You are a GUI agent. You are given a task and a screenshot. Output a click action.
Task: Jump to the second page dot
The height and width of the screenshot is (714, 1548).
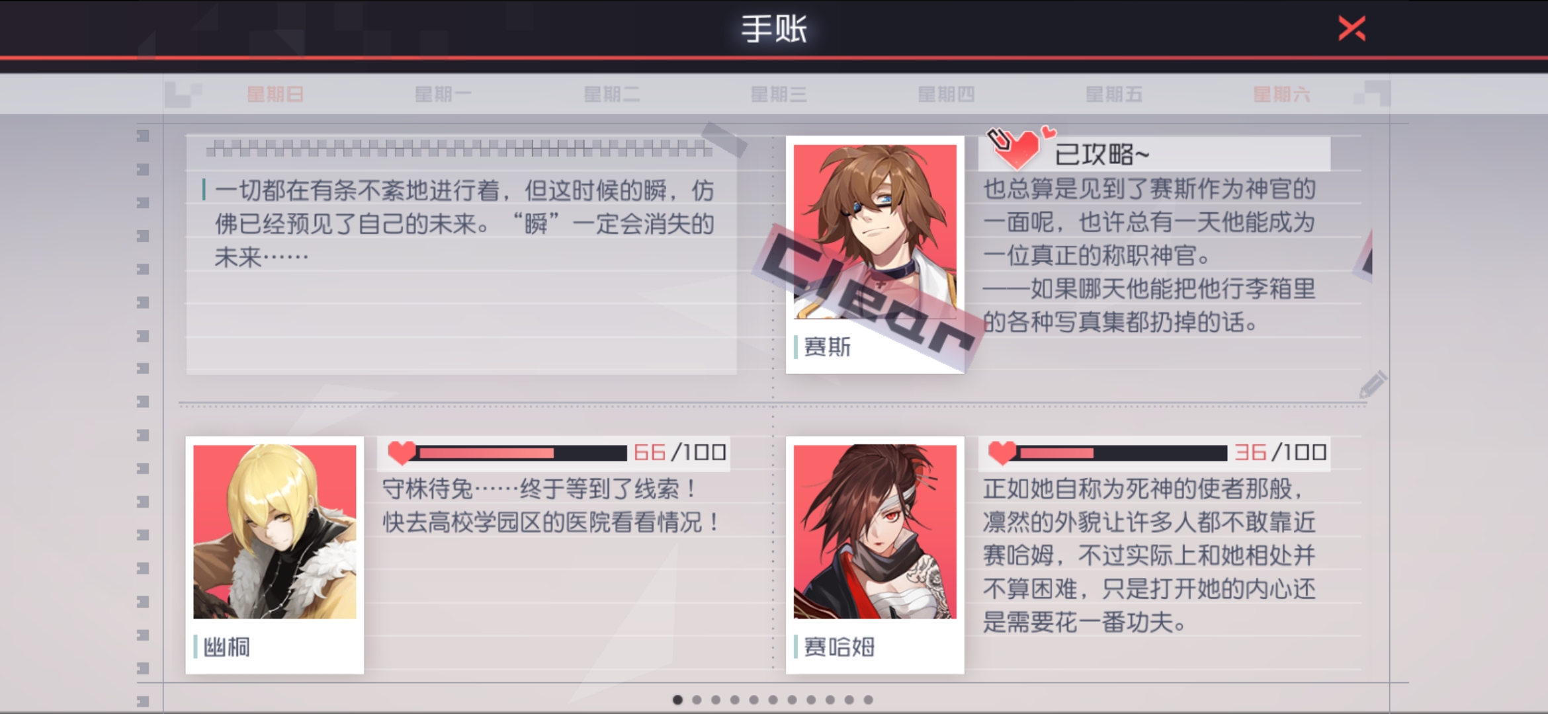(697, 699)
